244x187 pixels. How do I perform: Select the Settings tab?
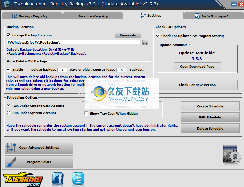pos(153,15)
